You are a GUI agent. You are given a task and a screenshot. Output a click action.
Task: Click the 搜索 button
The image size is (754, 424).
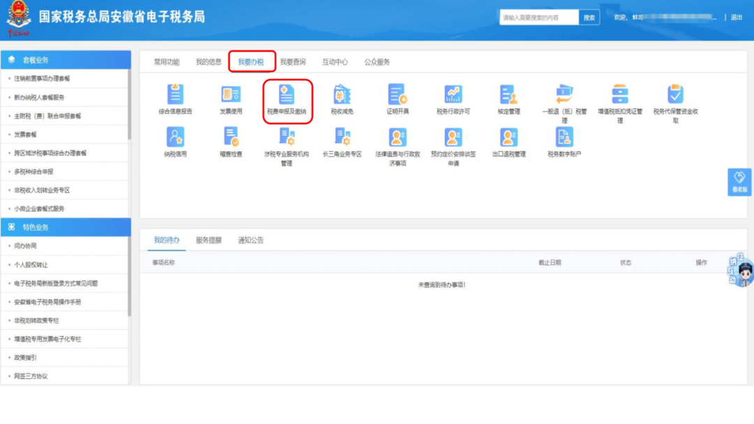pos(589,17)
